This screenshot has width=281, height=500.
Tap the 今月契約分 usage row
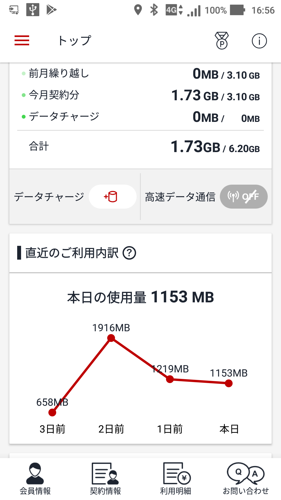140,95
